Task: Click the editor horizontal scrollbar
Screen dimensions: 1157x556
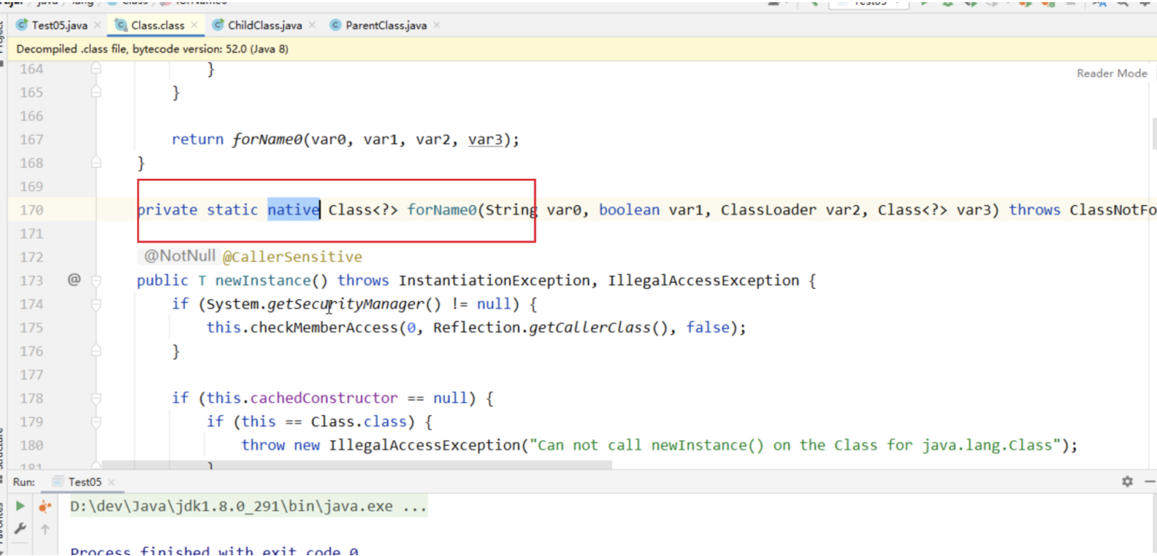Action: (x=357, y=465)
